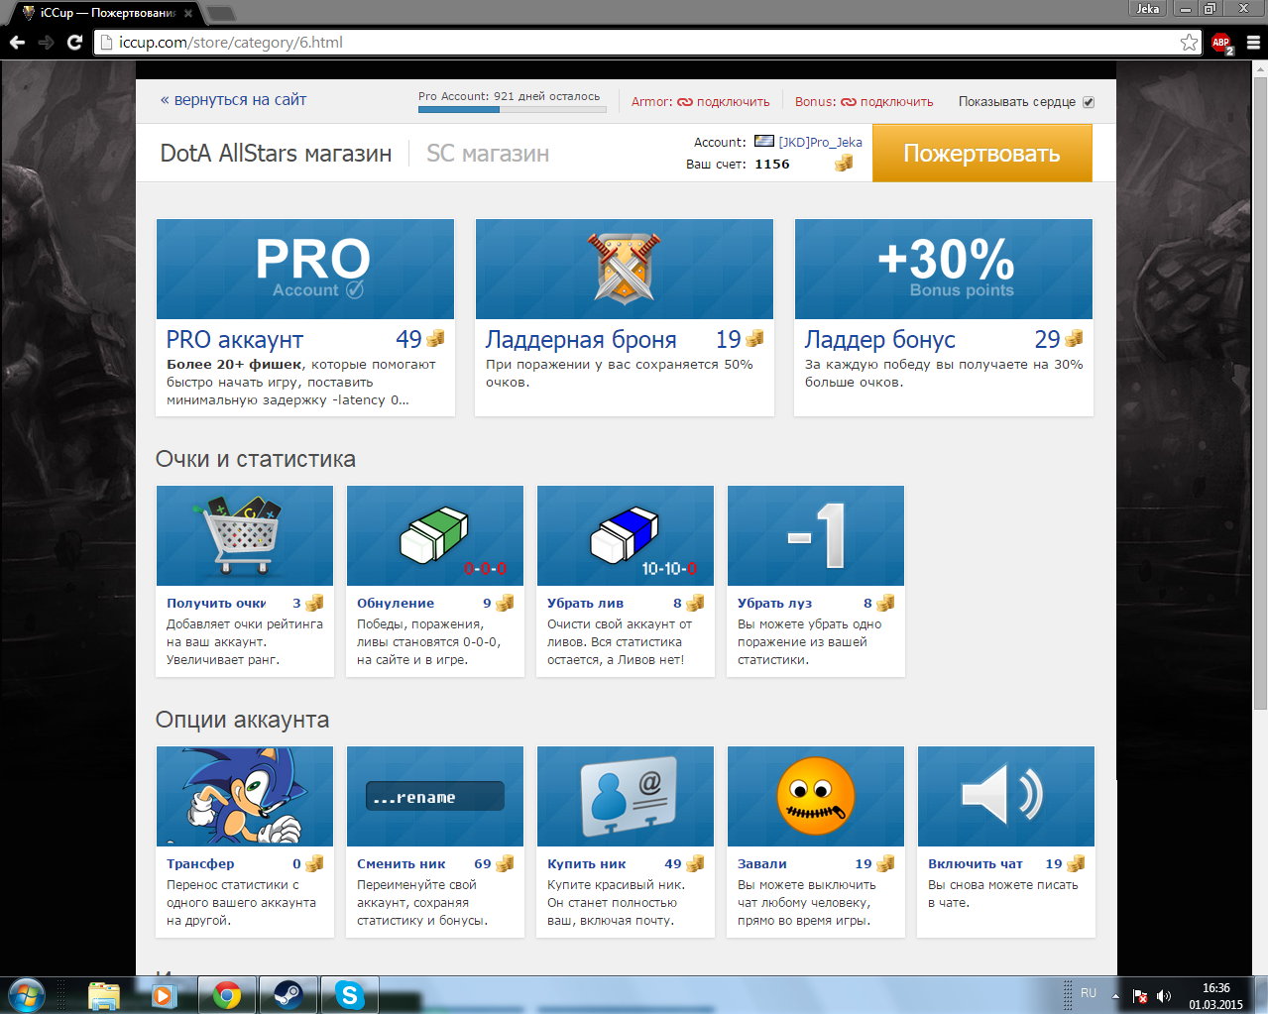Click the browser back arrow
1268x1014 pixels.
click(17, 43)
